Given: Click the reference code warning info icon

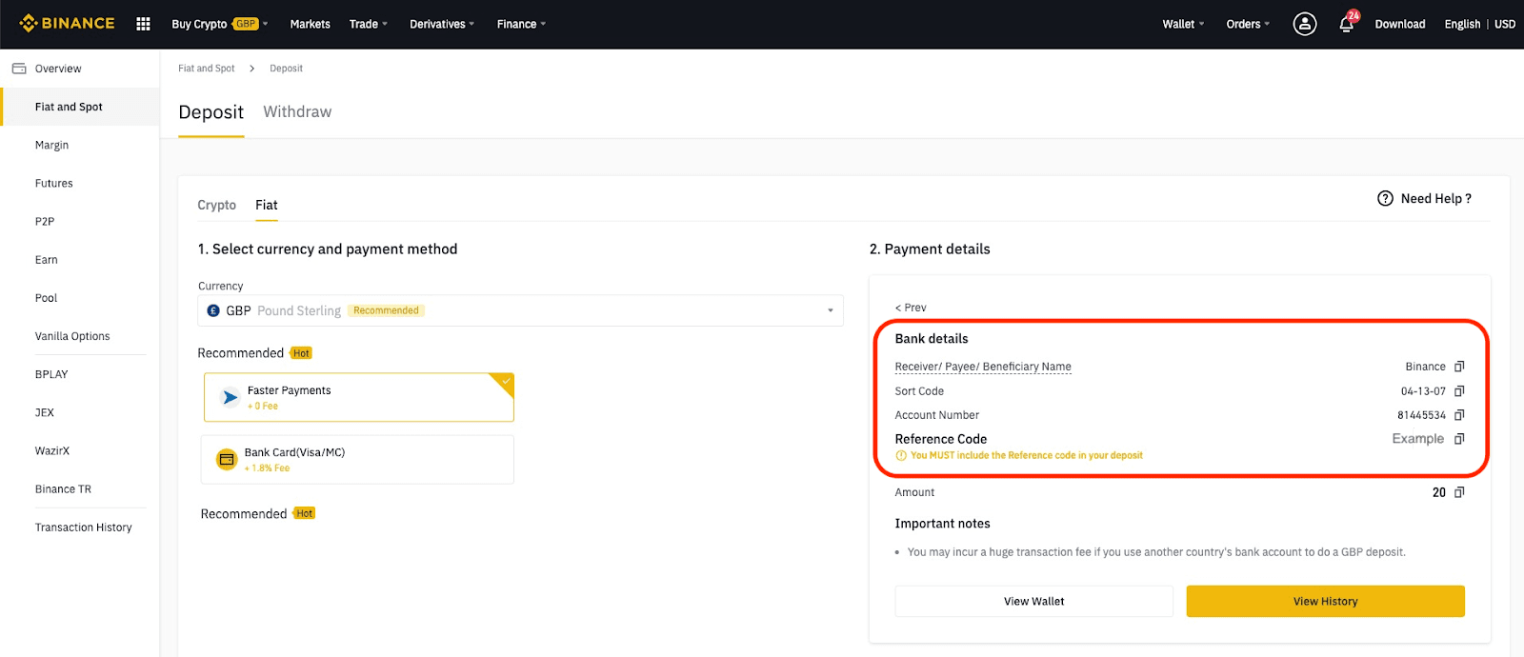Looking at the screenshot, I should pos(901,456).
